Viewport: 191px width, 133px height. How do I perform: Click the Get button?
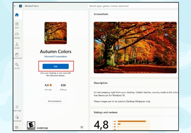point(55,66)
